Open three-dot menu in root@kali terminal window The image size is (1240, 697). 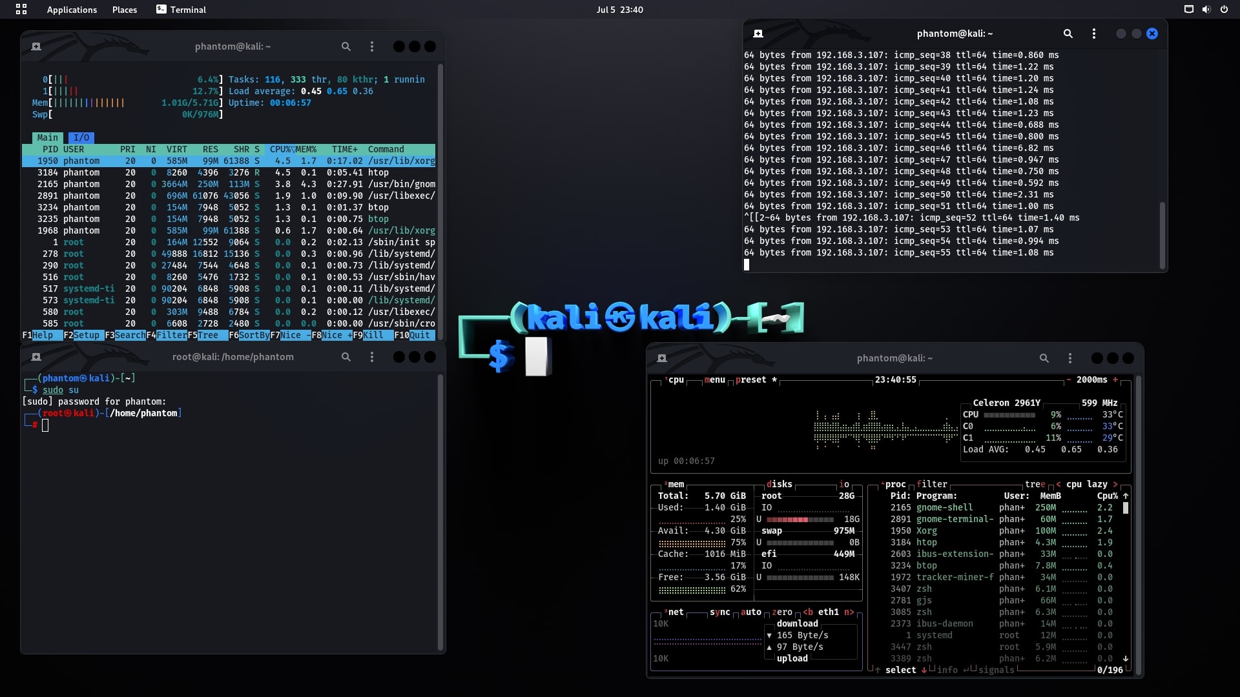(x=371, y=357)
